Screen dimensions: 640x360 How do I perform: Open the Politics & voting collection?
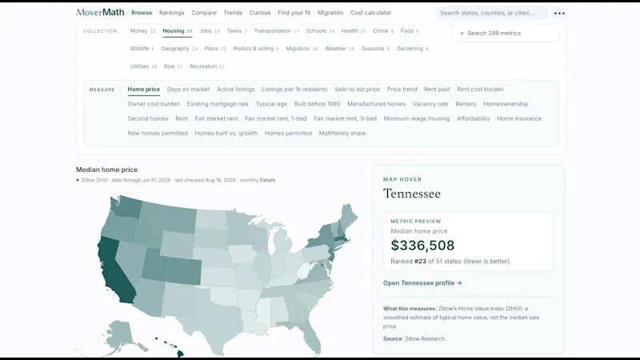[256, 49]
